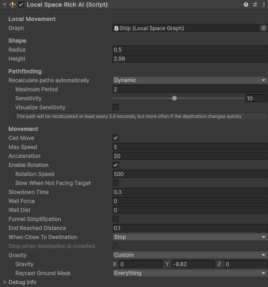Open the Raycast Ground Mask dropdown

click(190, 273)
